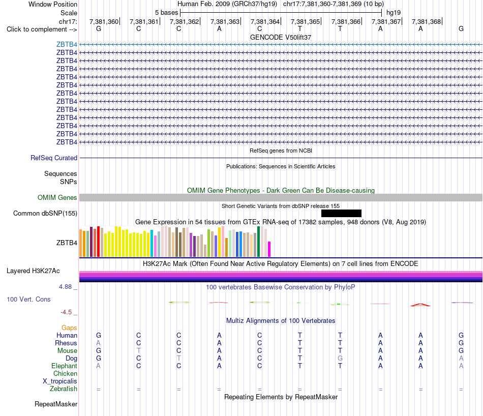Click 'Publications: Sequences in Scientific Articles' title

click(x=281, y=166)
